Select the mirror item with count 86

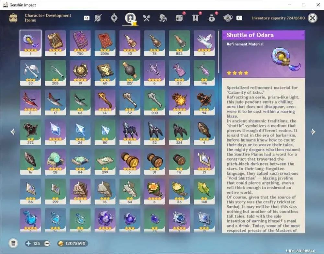(30, 191)
